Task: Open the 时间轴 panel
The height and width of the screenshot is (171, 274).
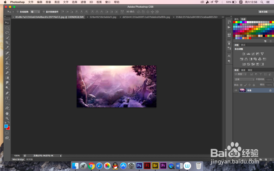Action: click(30, 160)
